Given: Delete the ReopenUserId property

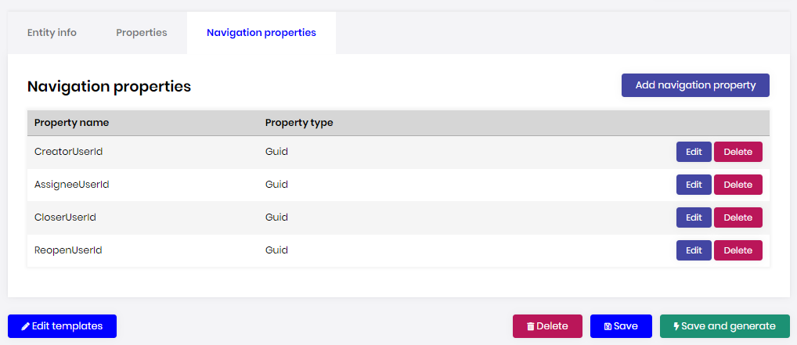Looking at the screenshot, I should click(737, 250).
